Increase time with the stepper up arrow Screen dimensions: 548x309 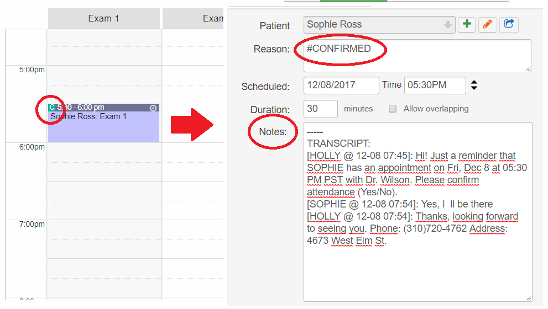pos(474,82)
